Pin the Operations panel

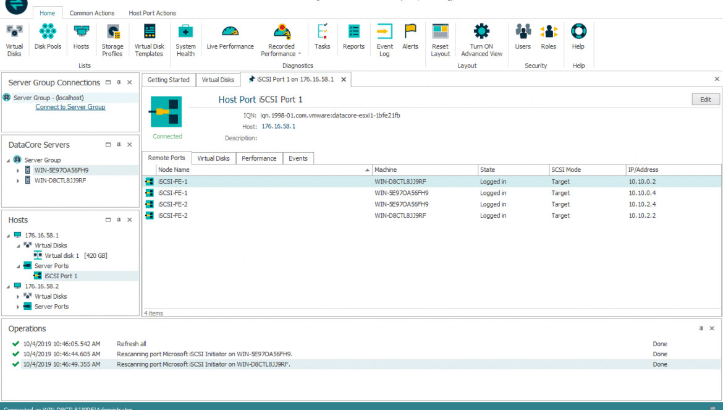[x=701, y=328]
